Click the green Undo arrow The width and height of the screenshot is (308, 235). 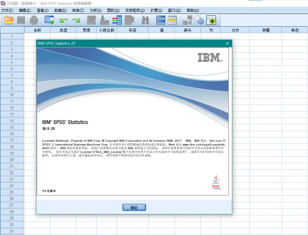(64, 20)
